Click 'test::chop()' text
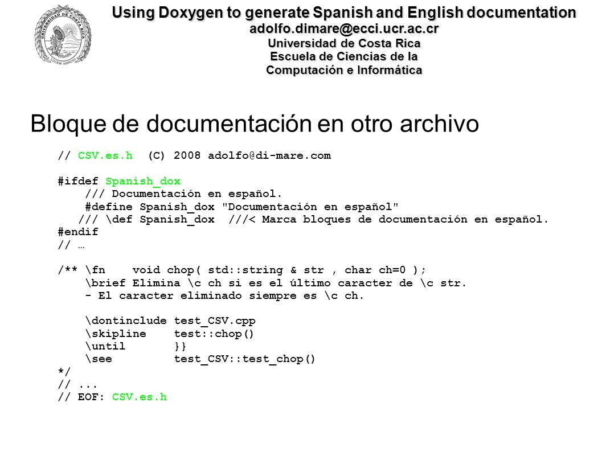Viewport: 602px width, 452px height. click(214, 334)
